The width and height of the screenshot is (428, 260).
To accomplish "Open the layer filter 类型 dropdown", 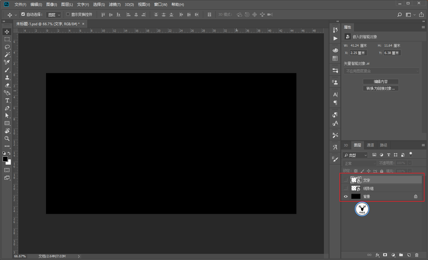I will coord(355,155).
